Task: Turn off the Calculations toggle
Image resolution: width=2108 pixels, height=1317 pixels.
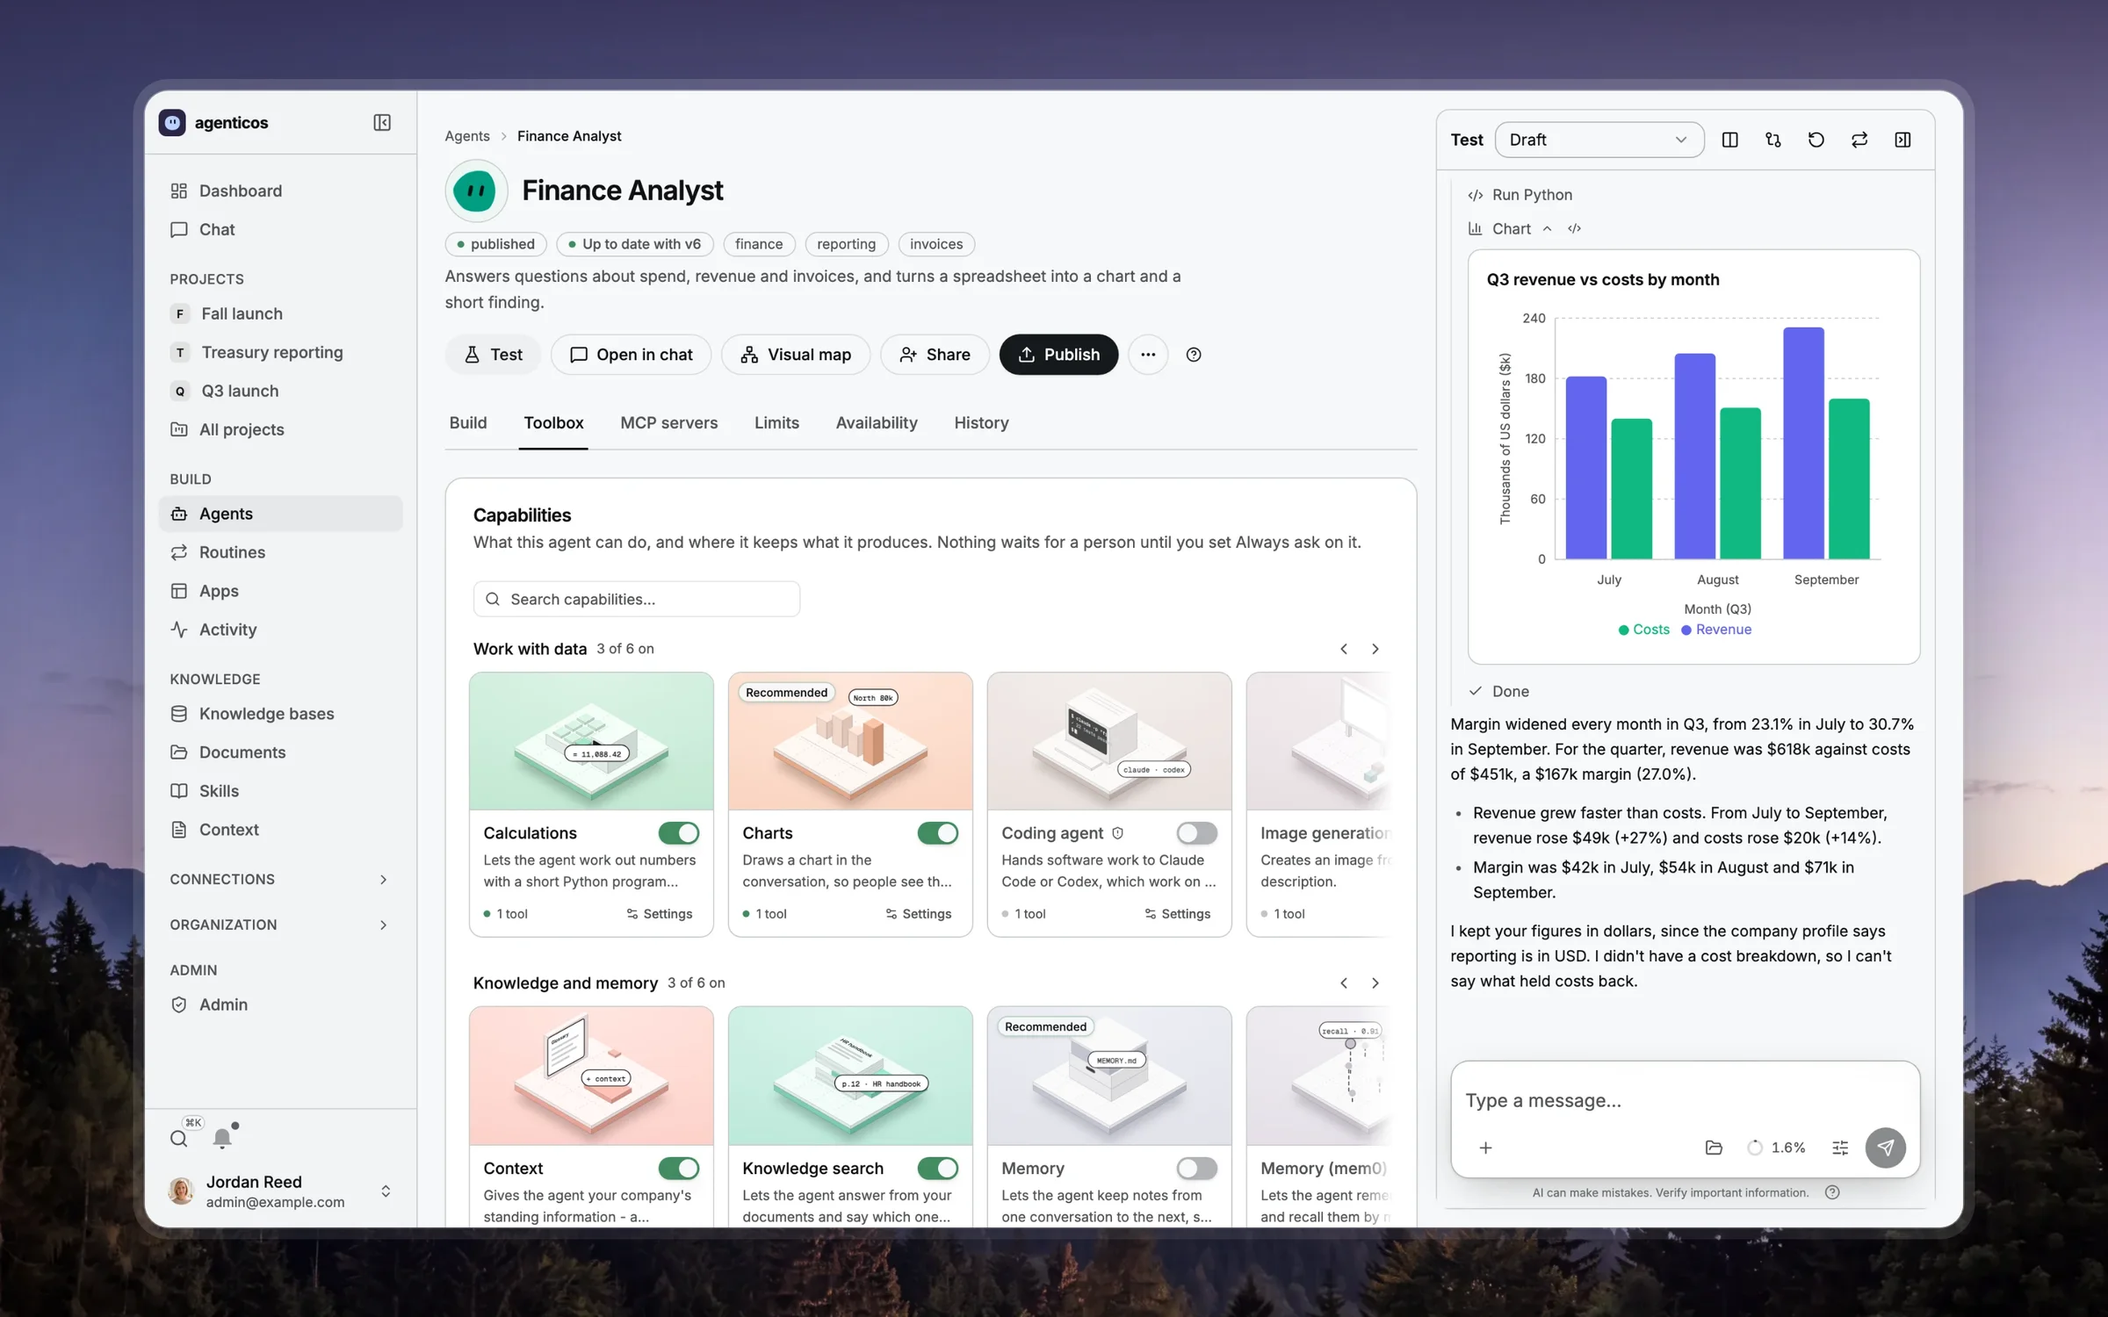Action: coord(678,832)
